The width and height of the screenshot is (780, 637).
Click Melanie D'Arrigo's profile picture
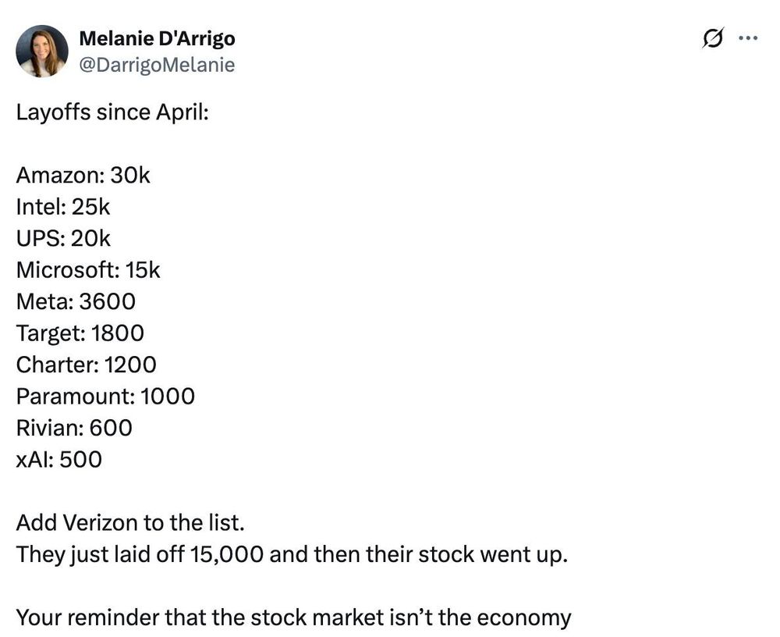(42, 51)
